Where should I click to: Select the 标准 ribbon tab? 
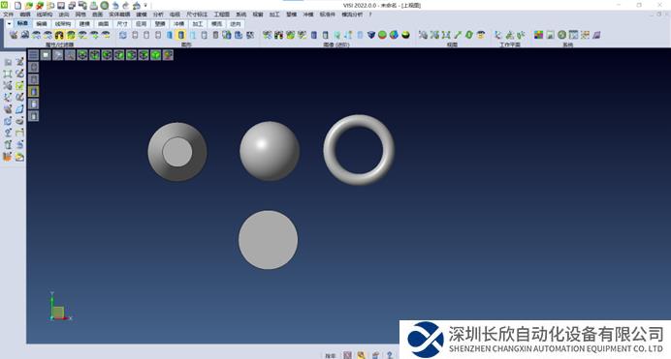22,23
